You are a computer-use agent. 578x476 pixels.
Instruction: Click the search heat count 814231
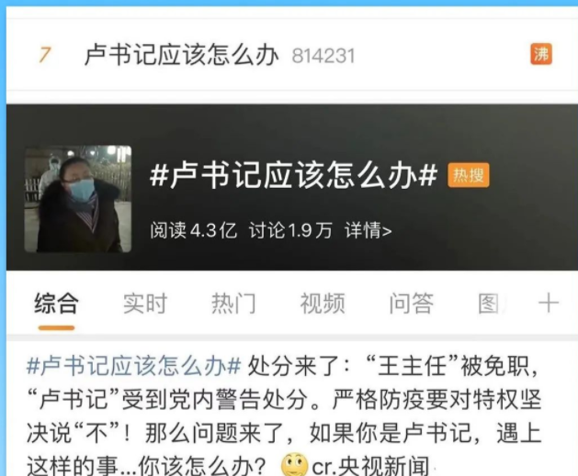click(x=323, y=56)
